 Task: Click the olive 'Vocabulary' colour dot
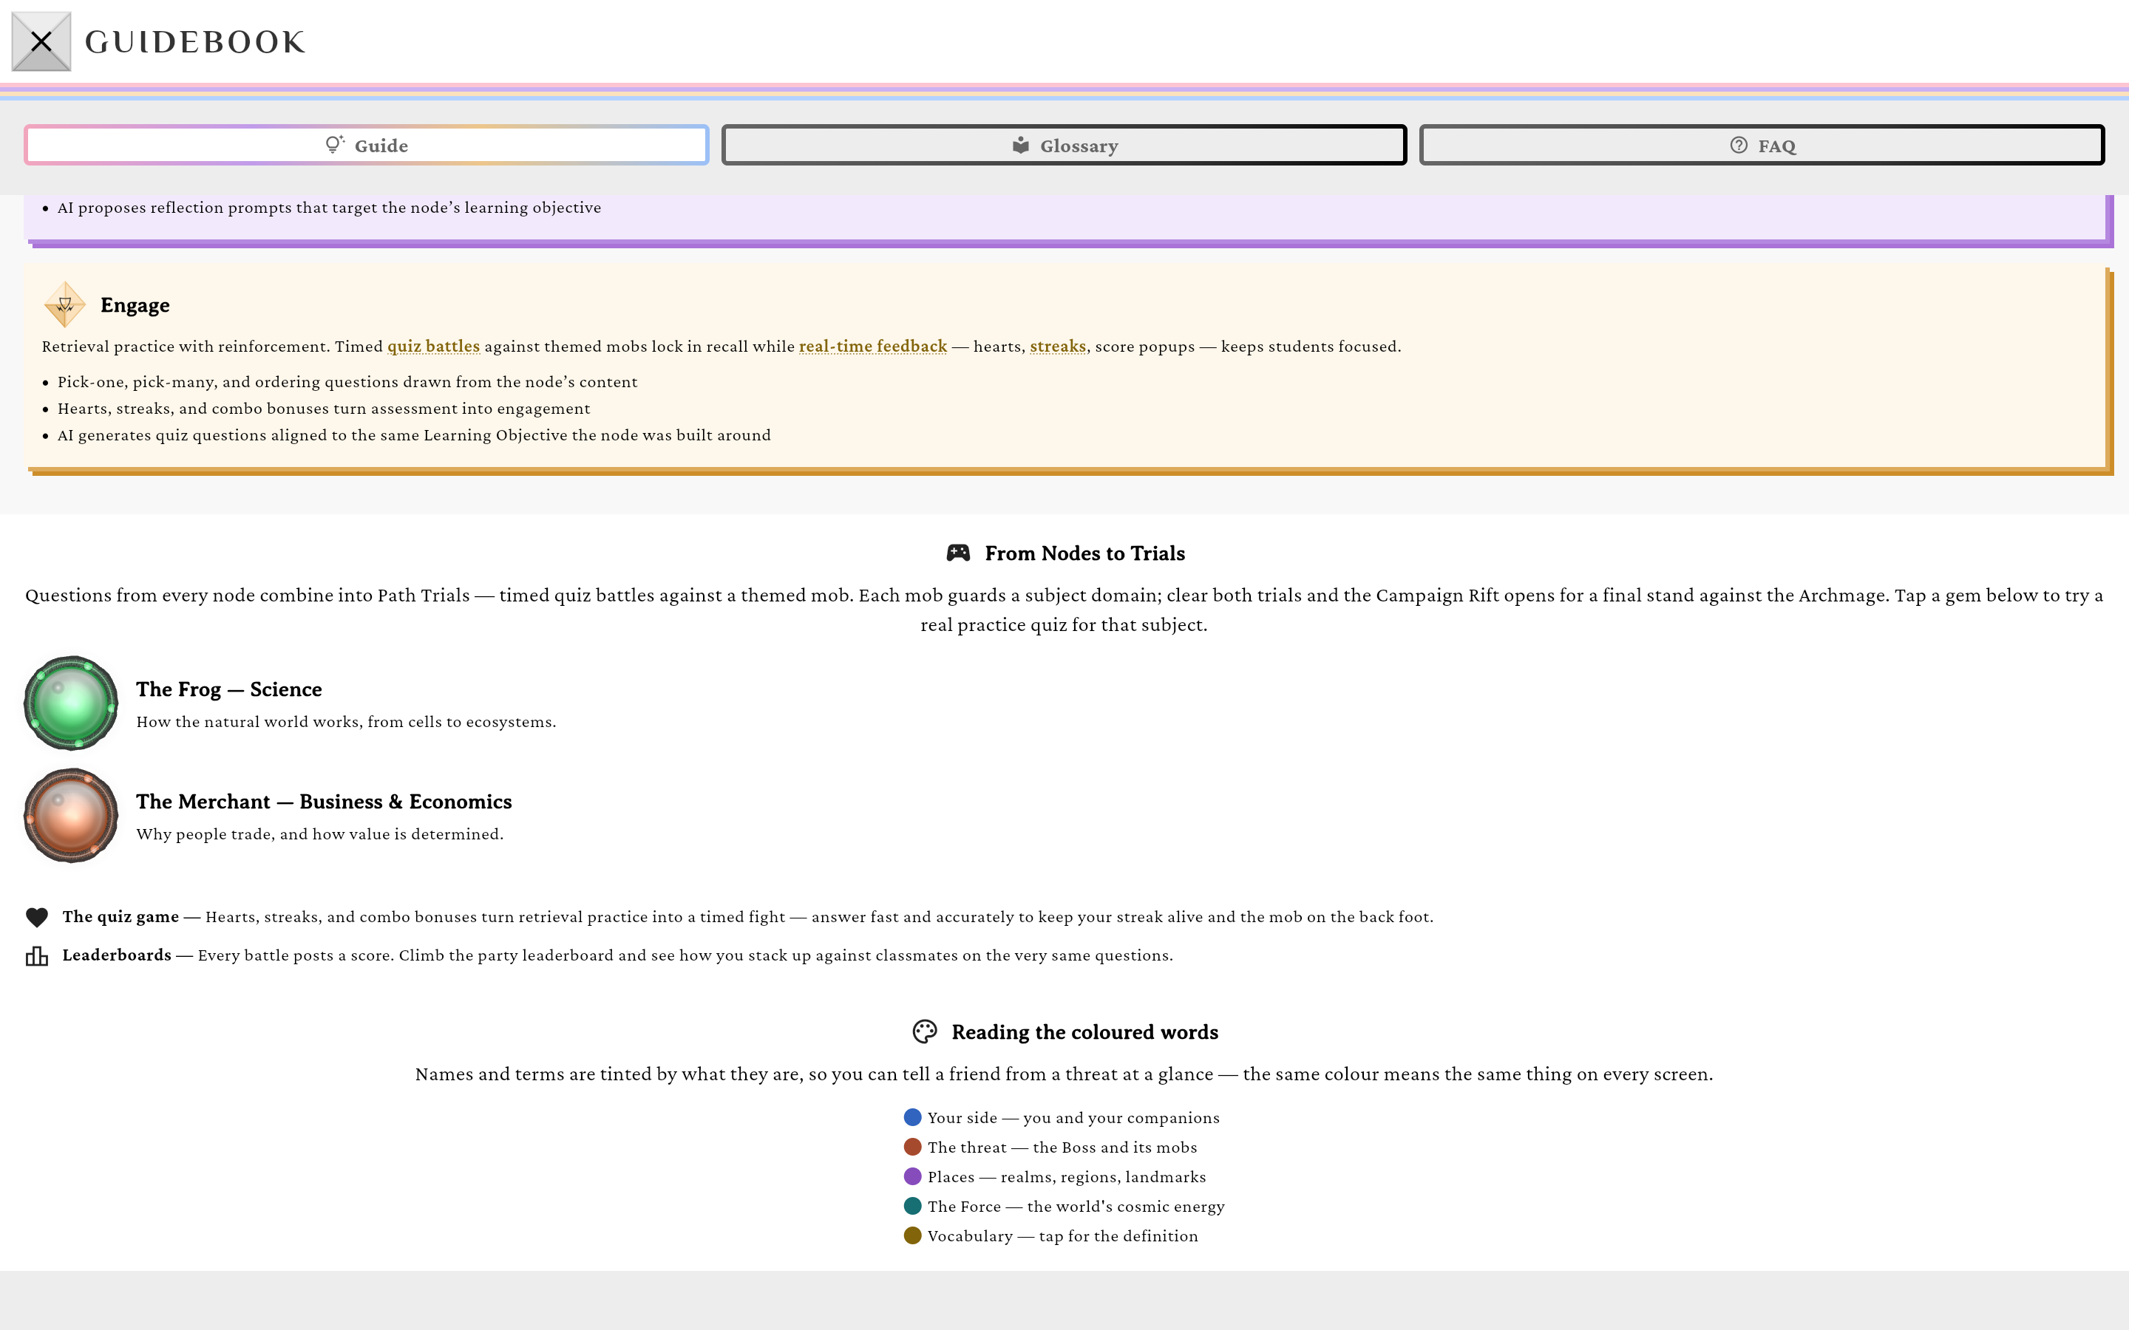[912, 1236]
